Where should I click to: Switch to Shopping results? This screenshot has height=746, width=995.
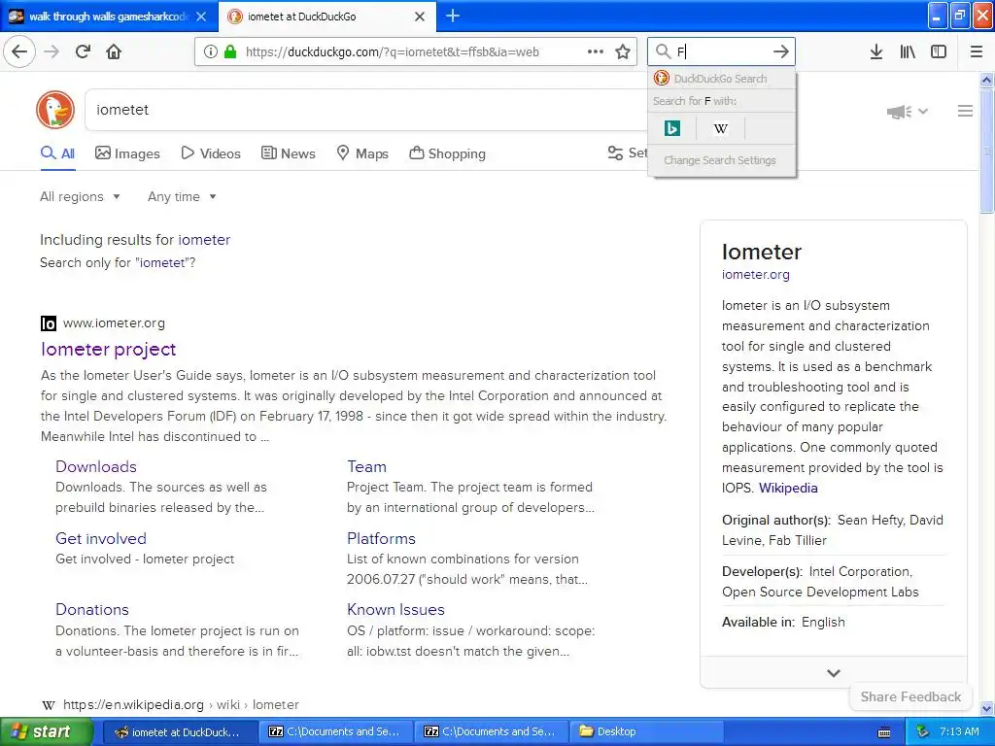(447, 153)
